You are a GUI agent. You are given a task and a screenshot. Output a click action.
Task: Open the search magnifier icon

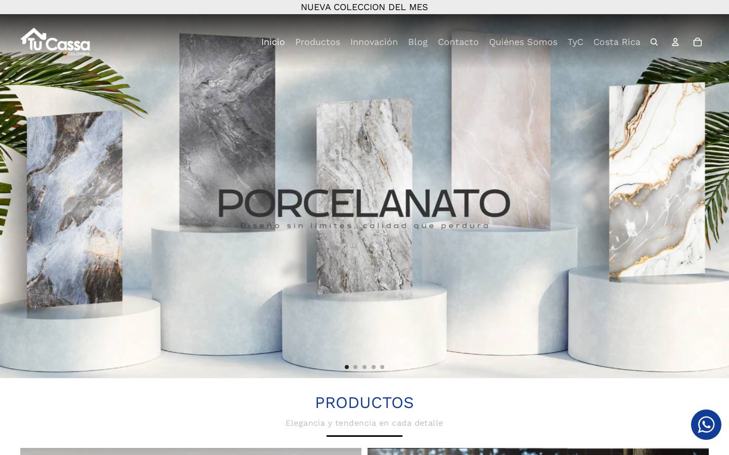point(654,42)
